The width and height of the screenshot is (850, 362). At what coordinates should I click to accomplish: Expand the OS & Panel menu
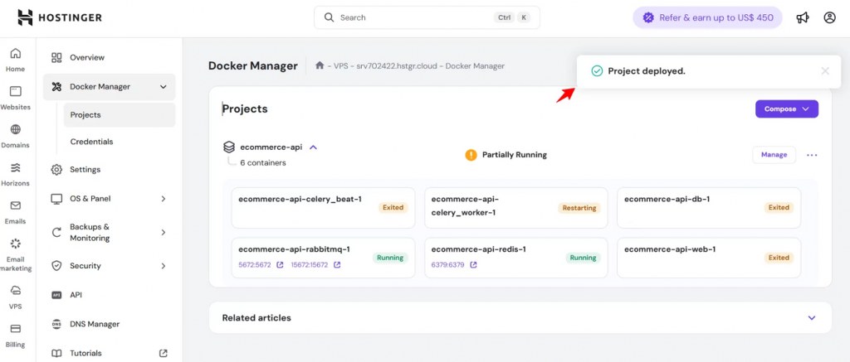coord(164,199)
